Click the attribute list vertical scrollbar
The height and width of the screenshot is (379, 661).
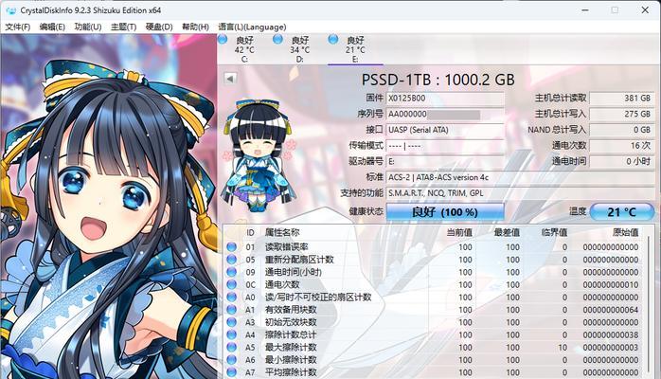click(649, 306)
